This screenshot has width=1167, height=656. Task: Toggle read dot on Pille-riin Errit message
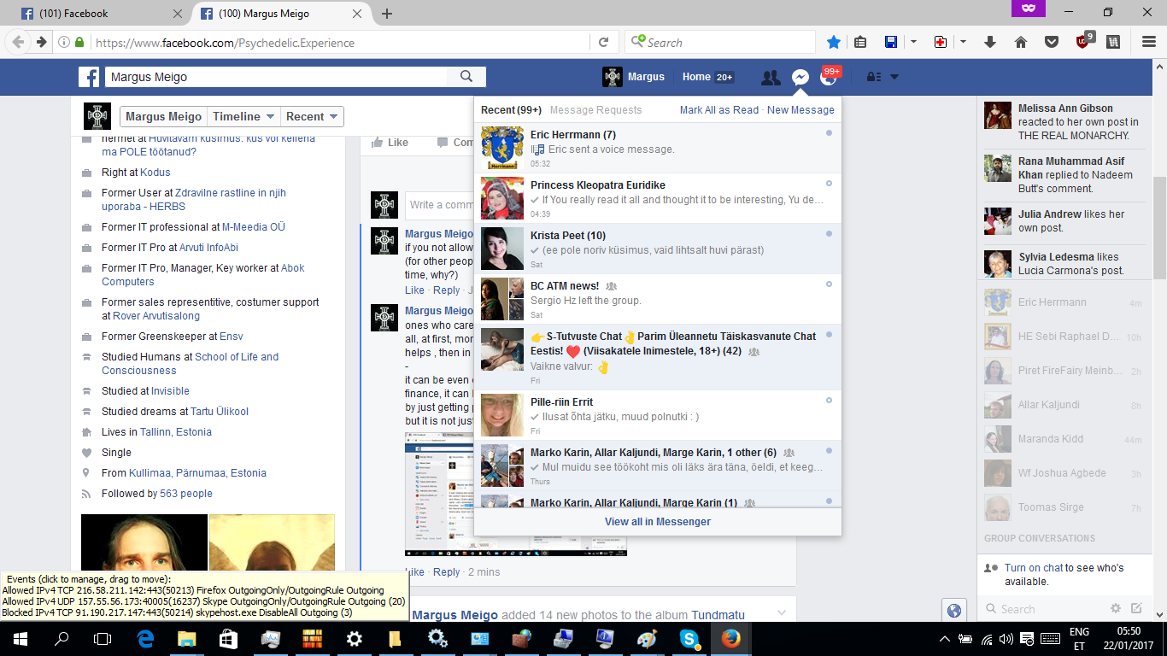(829, 401)
